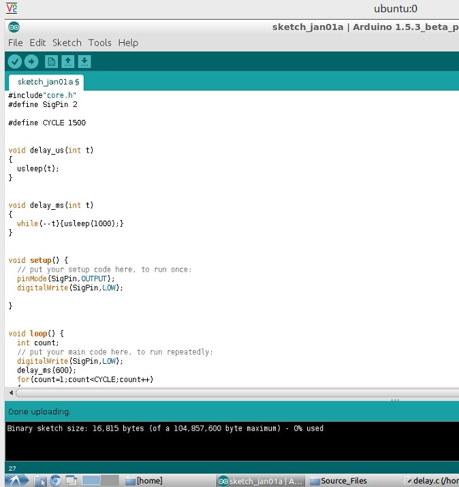
Task: Switch to the second workspace in pager
Action: pyautogui.click(x=110, y=480)
